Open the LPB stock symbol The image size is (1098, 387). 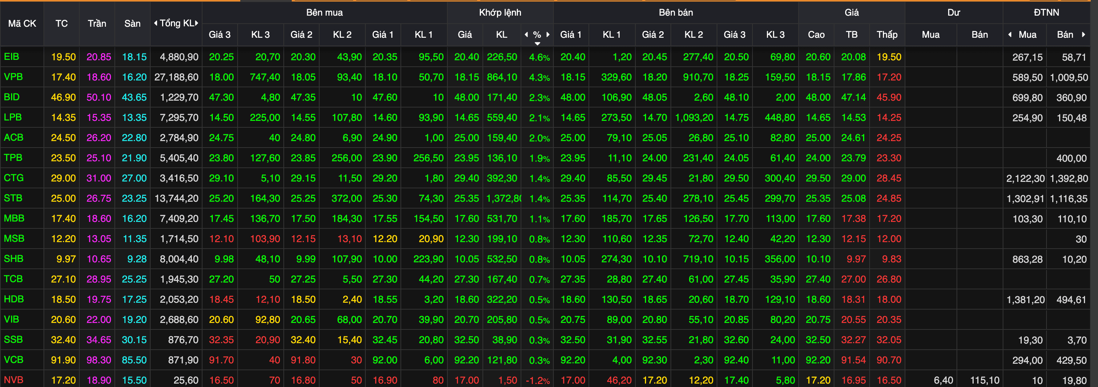[x=13, y=117]
